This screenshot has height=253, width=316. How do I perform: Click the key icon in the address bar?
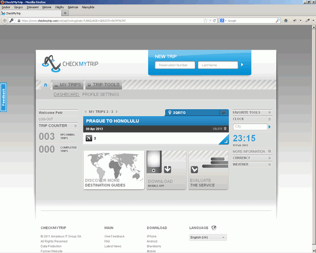[x=11, y=20]
